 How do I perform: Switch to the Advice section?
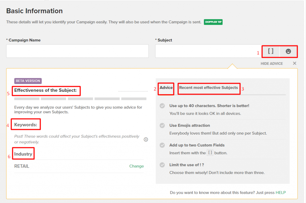click(166, 88)
